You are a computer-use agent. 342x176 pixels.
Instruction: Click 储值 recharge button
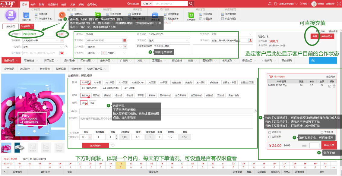[x=315, y=36]
